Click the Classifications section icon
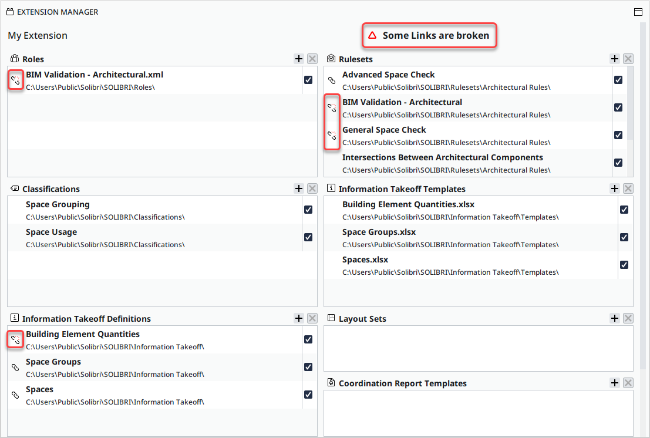Screen dimensions: 650x438 tap(15, 188)
